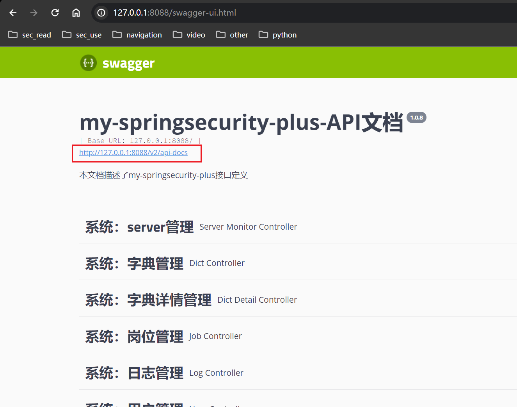
Task: Open the navigation bookmark folder
Action: tap(137, 35)
